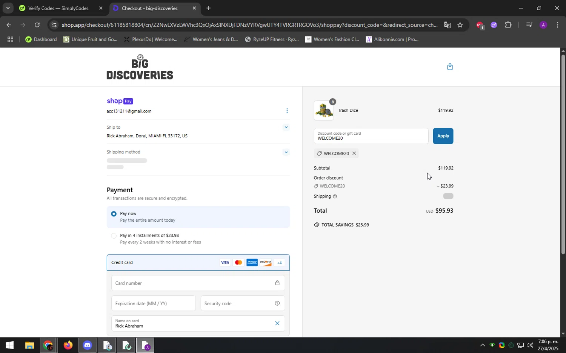The width and height of the screenshot is (566, 353).
Task: Expand the Ship to address section
Action: pos(286,127)
